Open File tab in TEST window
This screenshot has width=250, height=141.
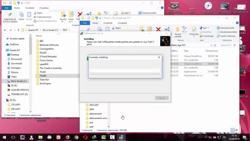point(7,8)
